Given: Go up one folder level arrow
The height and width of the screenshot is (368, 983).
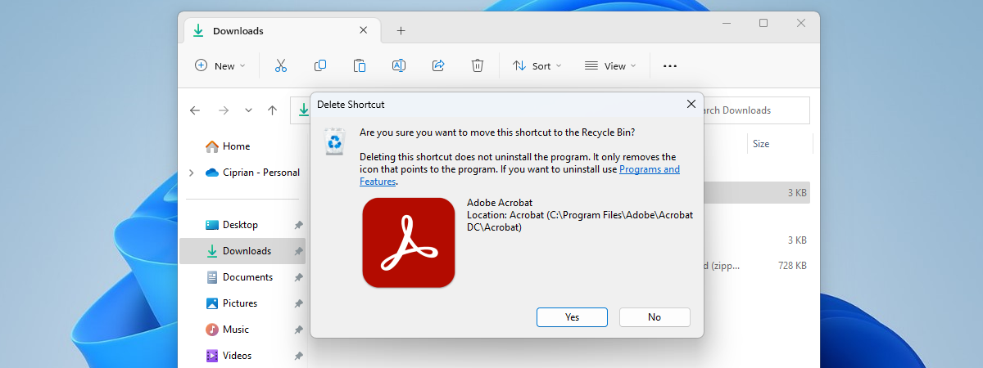Looking at the screenshot, I should tap(273, 110).
